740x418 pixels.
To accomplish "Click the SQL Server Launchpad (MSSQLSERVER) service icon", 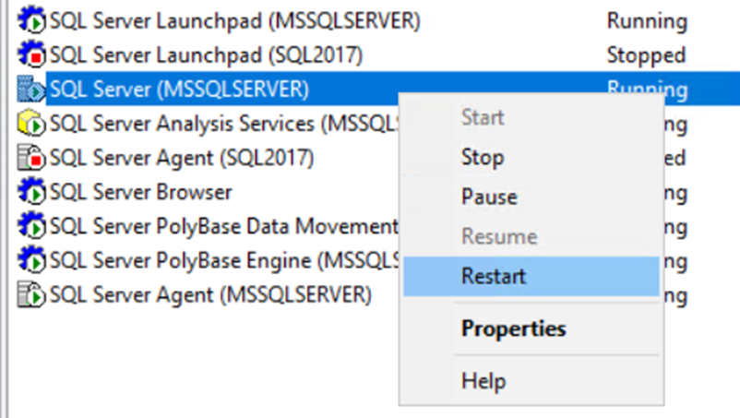I will coord(32,20).
